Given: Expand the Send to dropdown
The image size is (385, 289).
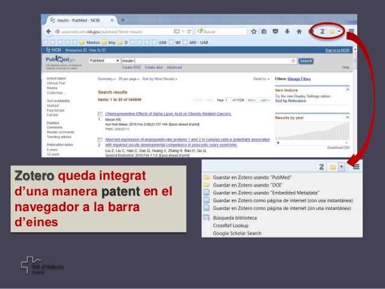Looking at the screenshot, I should pyautogui.click(x=261, y=79).
